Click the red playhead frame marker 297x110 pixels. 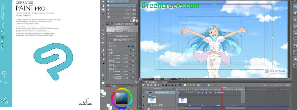coord(222,88)
